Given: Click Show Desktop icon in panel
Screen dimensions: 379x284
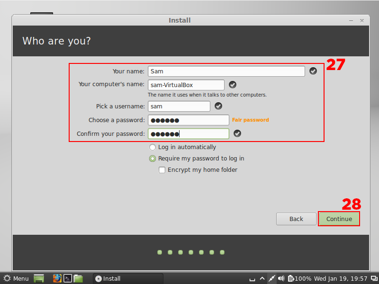Looking at the screenshot, I should (39, 278).
